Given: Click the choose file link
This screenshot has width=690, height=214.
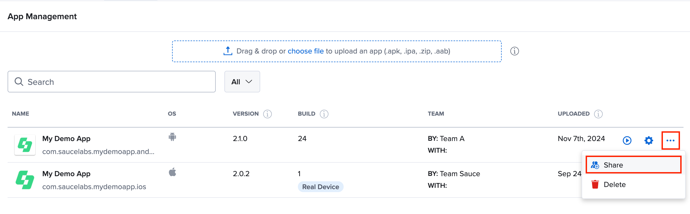Looking at the screenshot, I should pos(305,51).
